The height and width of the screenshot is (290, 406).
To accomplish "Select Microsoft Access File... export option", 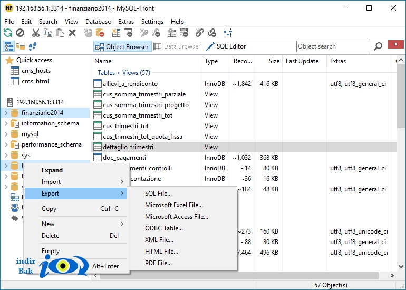I will [x=182, y=217].
